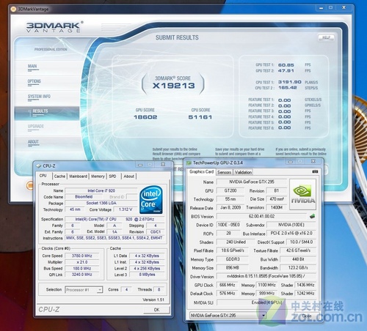Click the Code Name field Bloomfield
The image size is (367, 331).
click(84, 197)
